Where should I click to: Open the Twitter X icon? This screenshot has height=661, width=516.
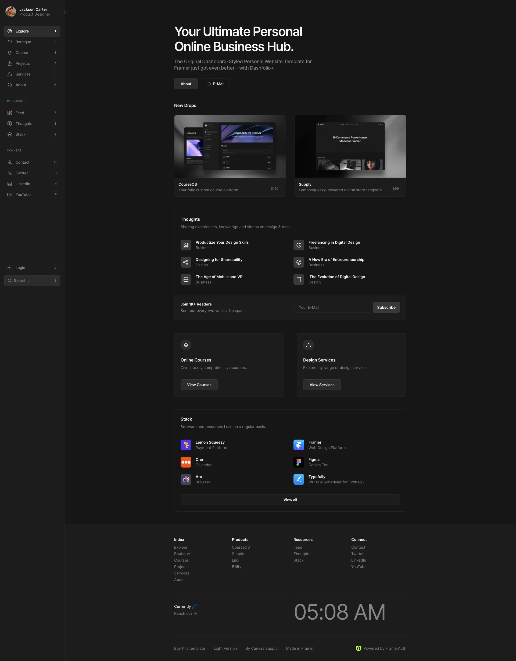[x=10, y=173]
